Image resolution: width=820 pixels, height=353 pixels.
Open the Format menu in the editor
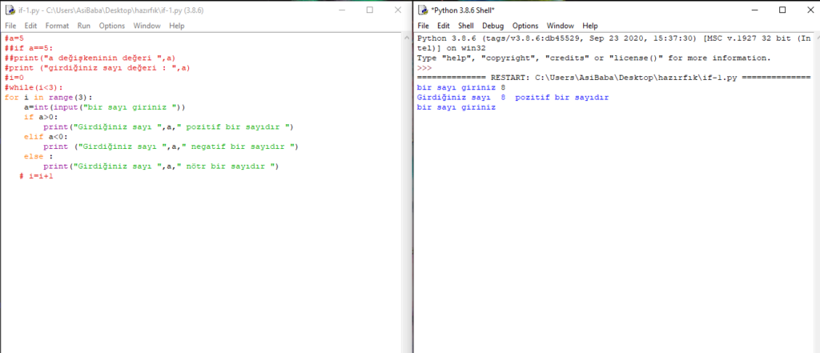(x=57, y=26)
